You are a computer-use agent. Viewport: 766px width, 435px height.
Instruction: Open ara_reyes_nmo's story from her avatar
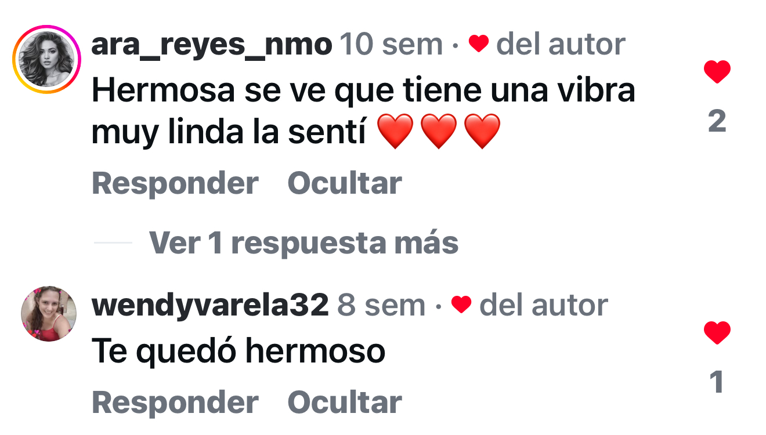tap(46, 59)
